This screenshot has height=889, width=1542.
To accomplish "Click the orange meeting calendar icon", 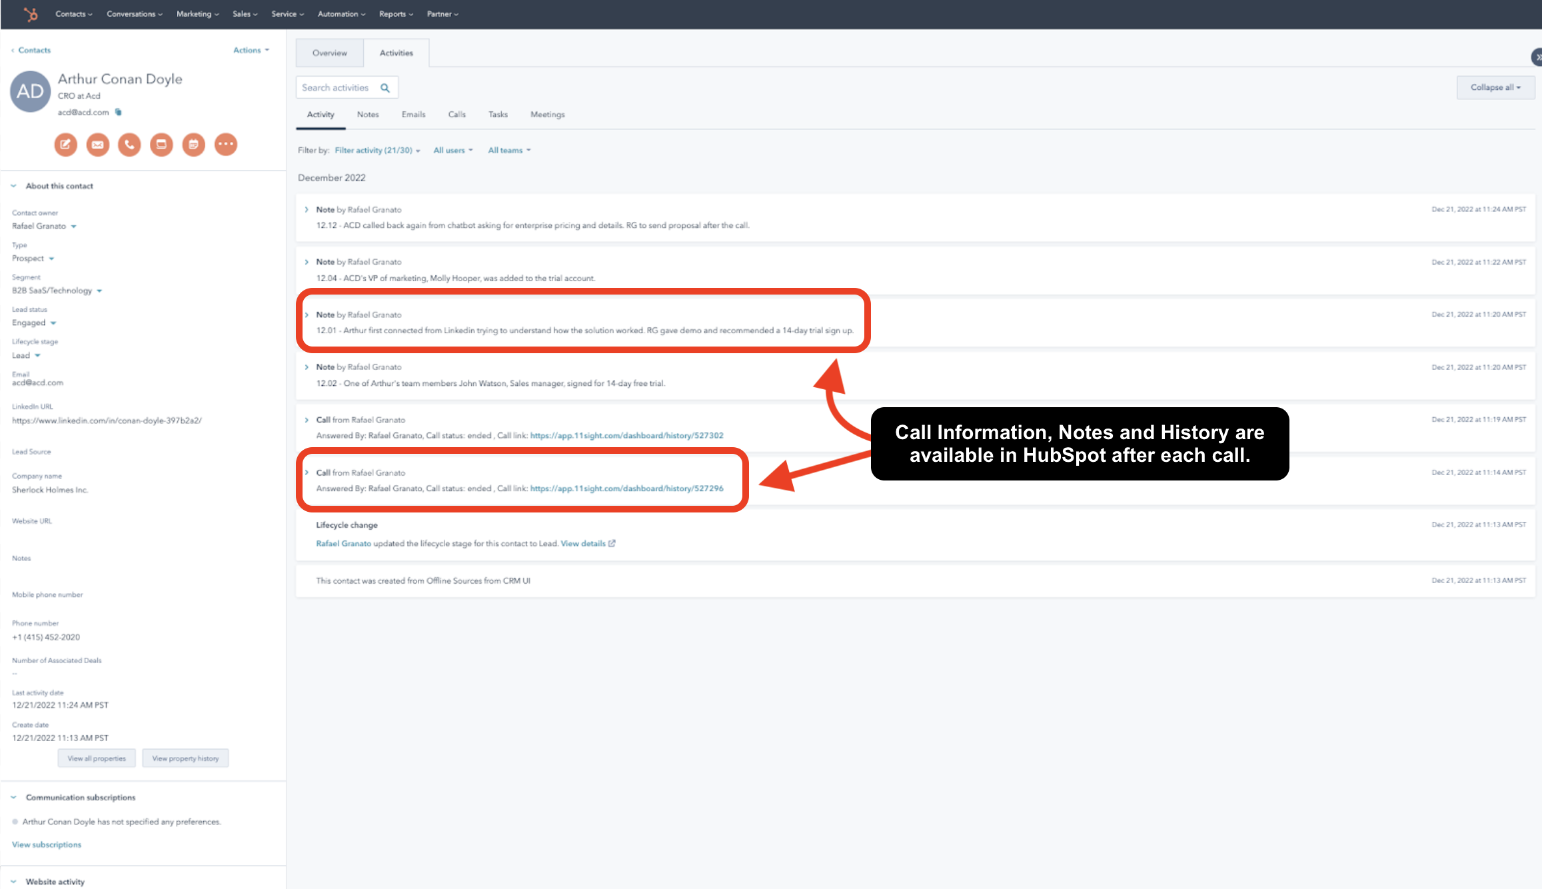I will [x=194, y=144].
